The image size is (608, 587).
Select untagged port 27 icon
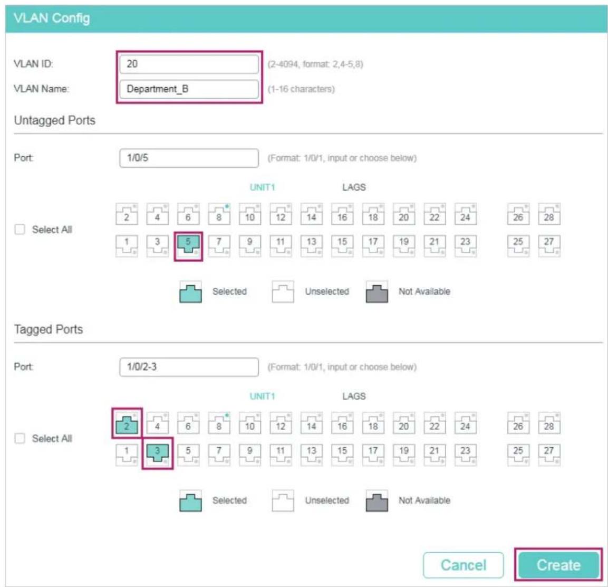click(x=549, y=246)
